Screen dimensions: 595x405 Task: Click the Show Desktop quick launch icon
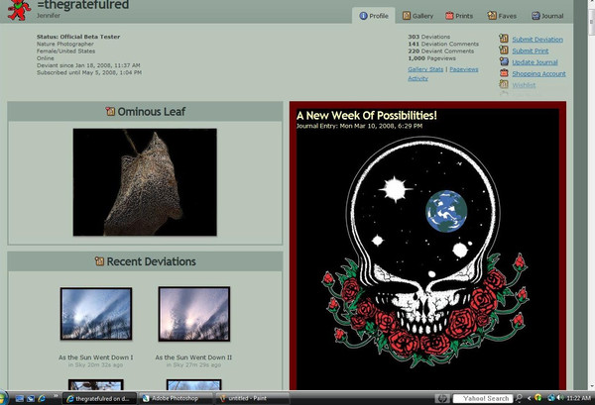(20, 398)
